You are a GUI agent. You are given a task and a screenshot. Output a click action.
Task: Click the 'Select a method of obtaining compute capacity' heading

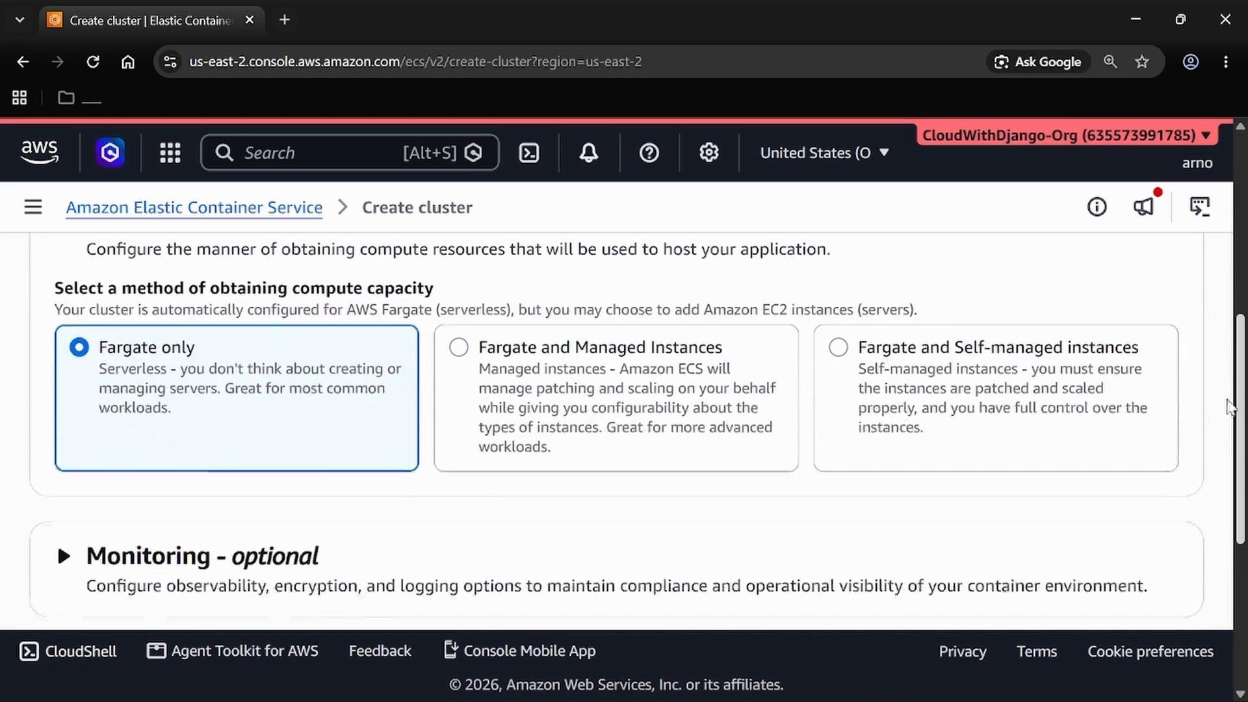(x=244, y=288)
